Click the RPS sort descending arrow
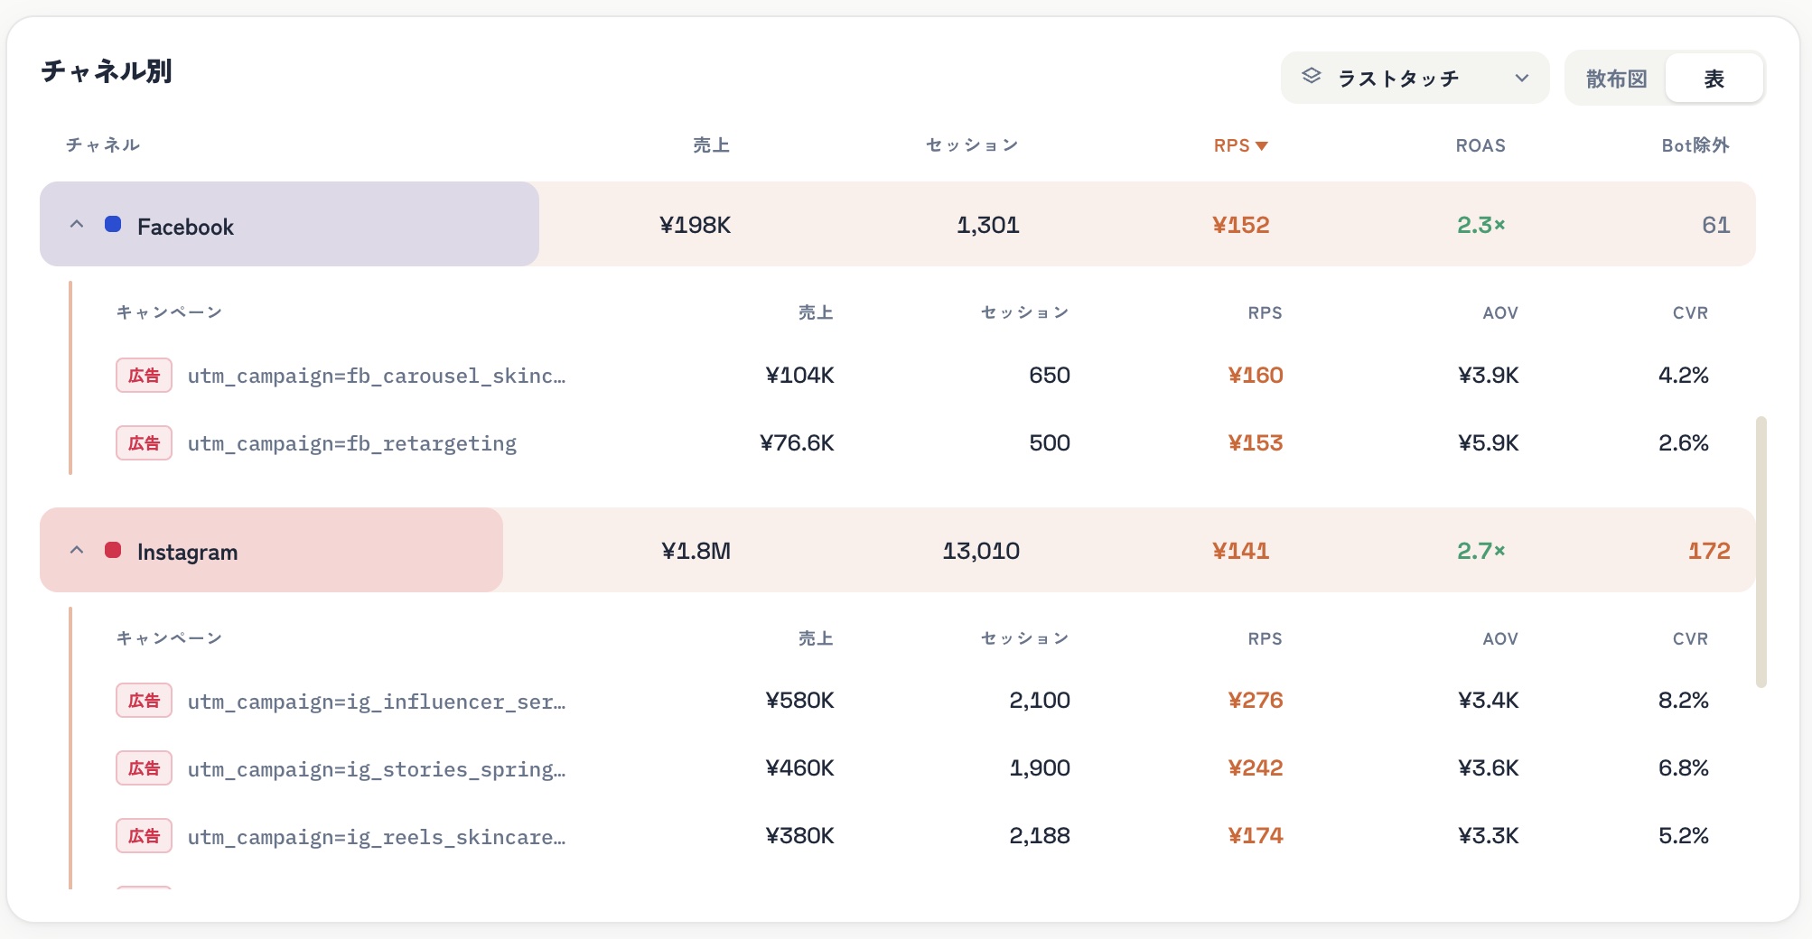The width and height of the screenshot is (1812, 939). (x=1262, y=146)
